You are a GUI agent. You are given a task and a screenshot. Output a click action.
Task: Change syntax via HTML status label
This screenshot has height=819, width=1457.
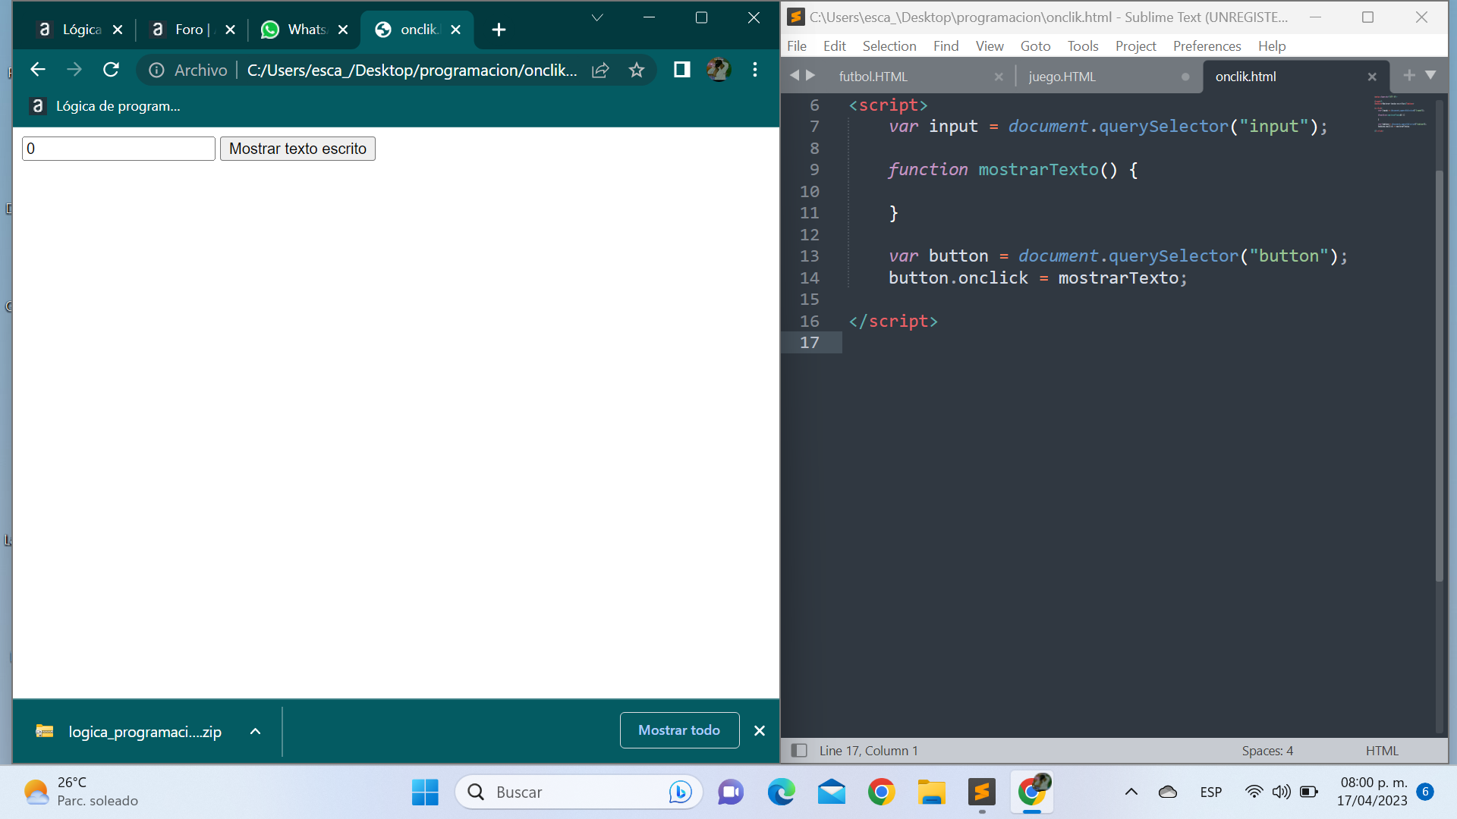[1382, 751]
